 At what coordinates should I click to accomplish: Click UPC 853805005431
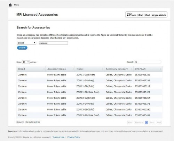pos(142,115)
